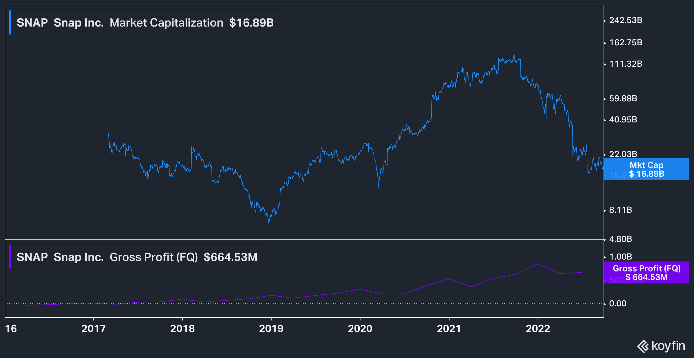Click the 2020 x-axis label
The image size is (694, 358).
coord(360,329)
